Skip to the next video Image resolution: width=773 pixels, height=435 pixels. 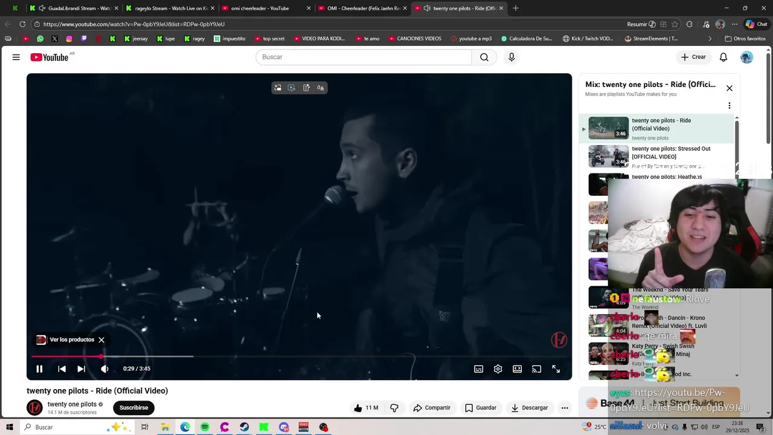point(81,369)
